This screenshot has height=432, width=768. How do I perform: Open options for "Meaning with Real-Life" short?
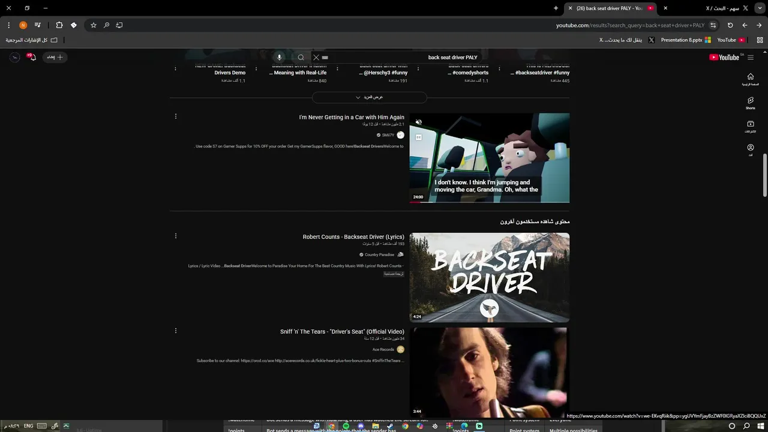click(256, 69)
